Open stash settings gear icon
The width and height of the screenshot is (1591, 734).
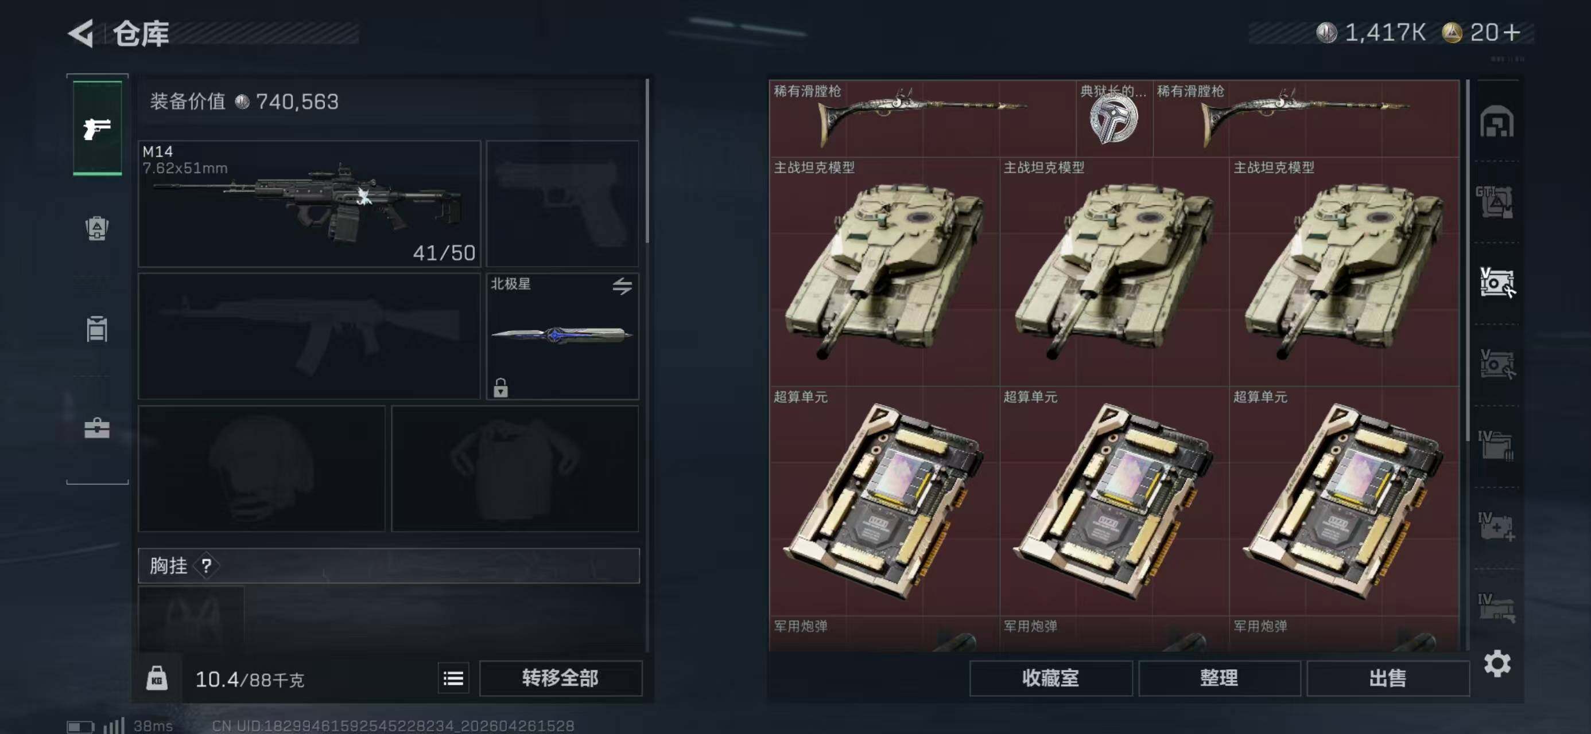[1497, 663]
